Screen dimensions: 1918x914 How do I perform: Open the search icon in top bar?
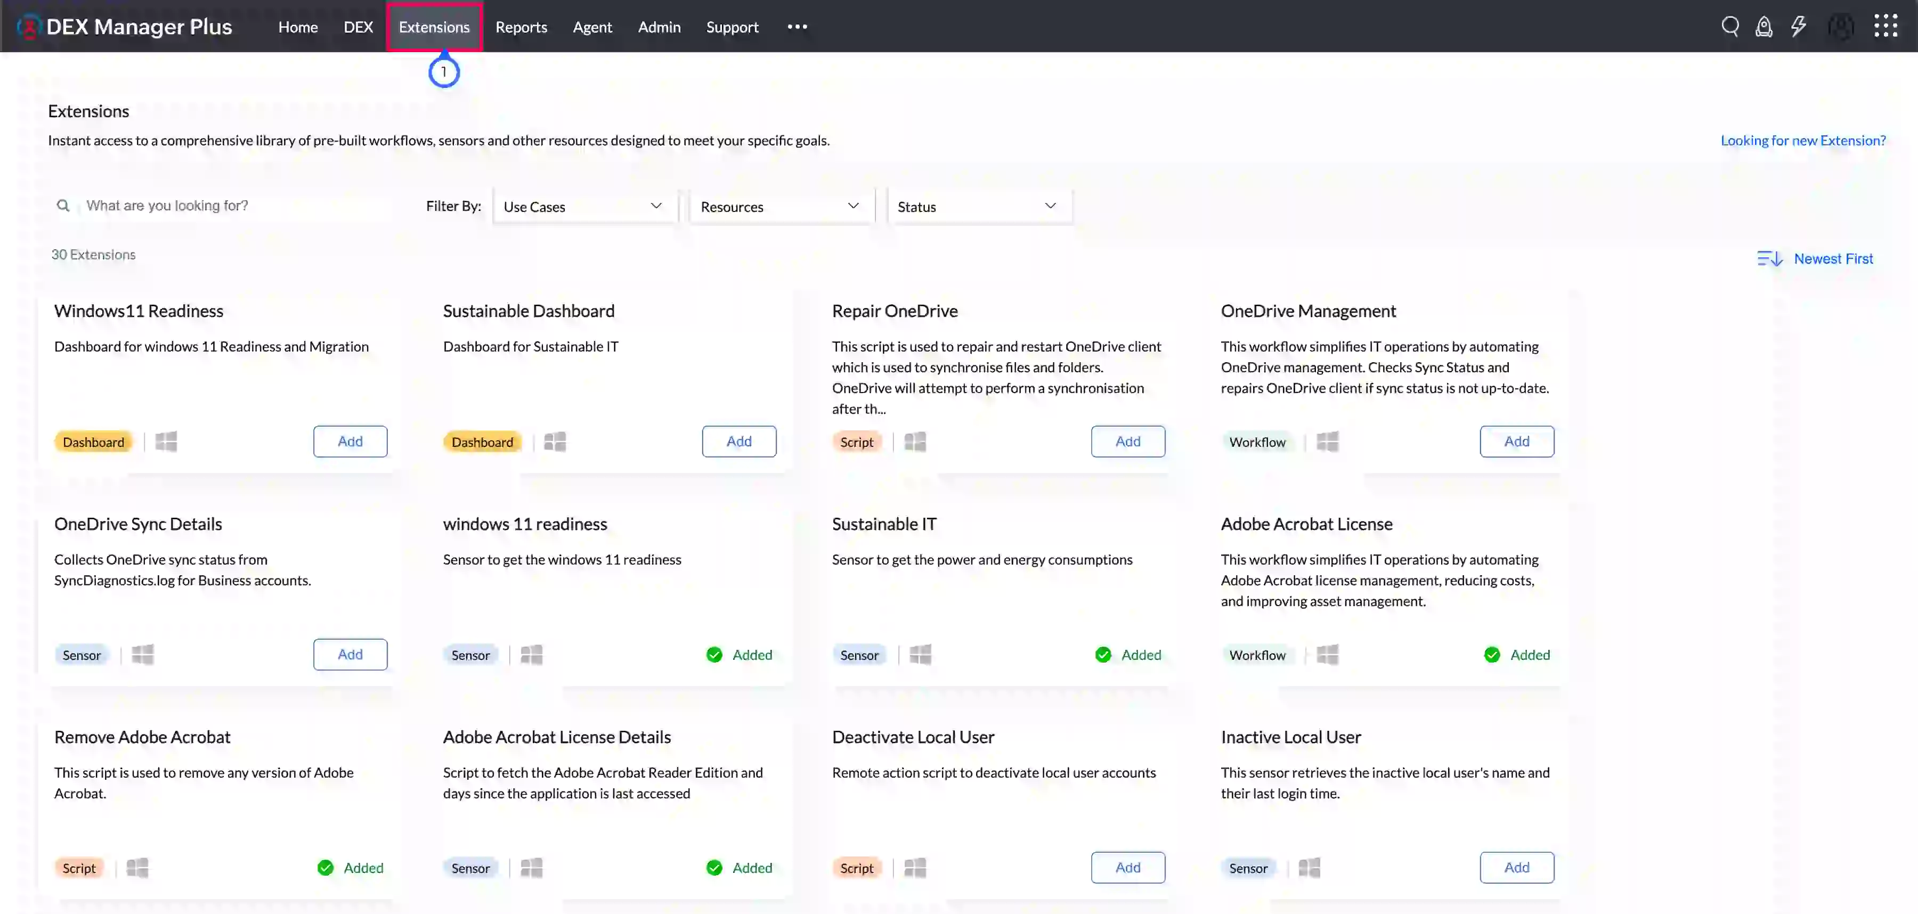[x=1729, y=27]
